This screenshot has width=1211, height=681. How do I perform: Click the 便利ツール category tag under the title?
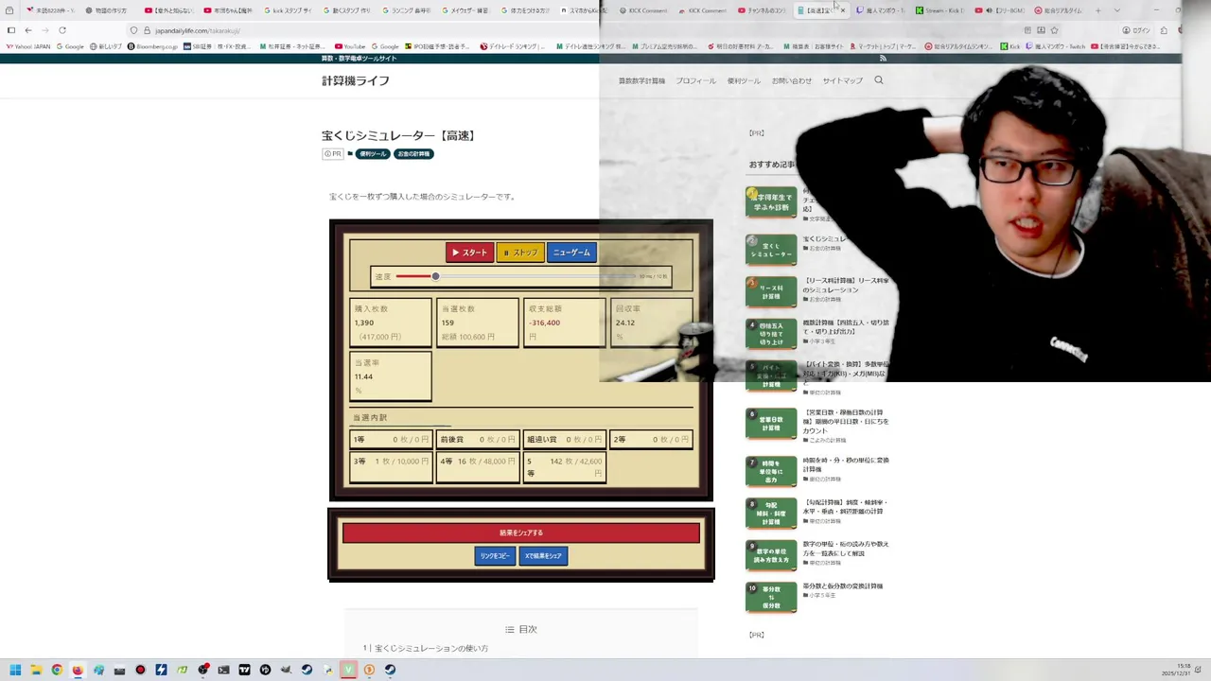click(x=372, y=154)
